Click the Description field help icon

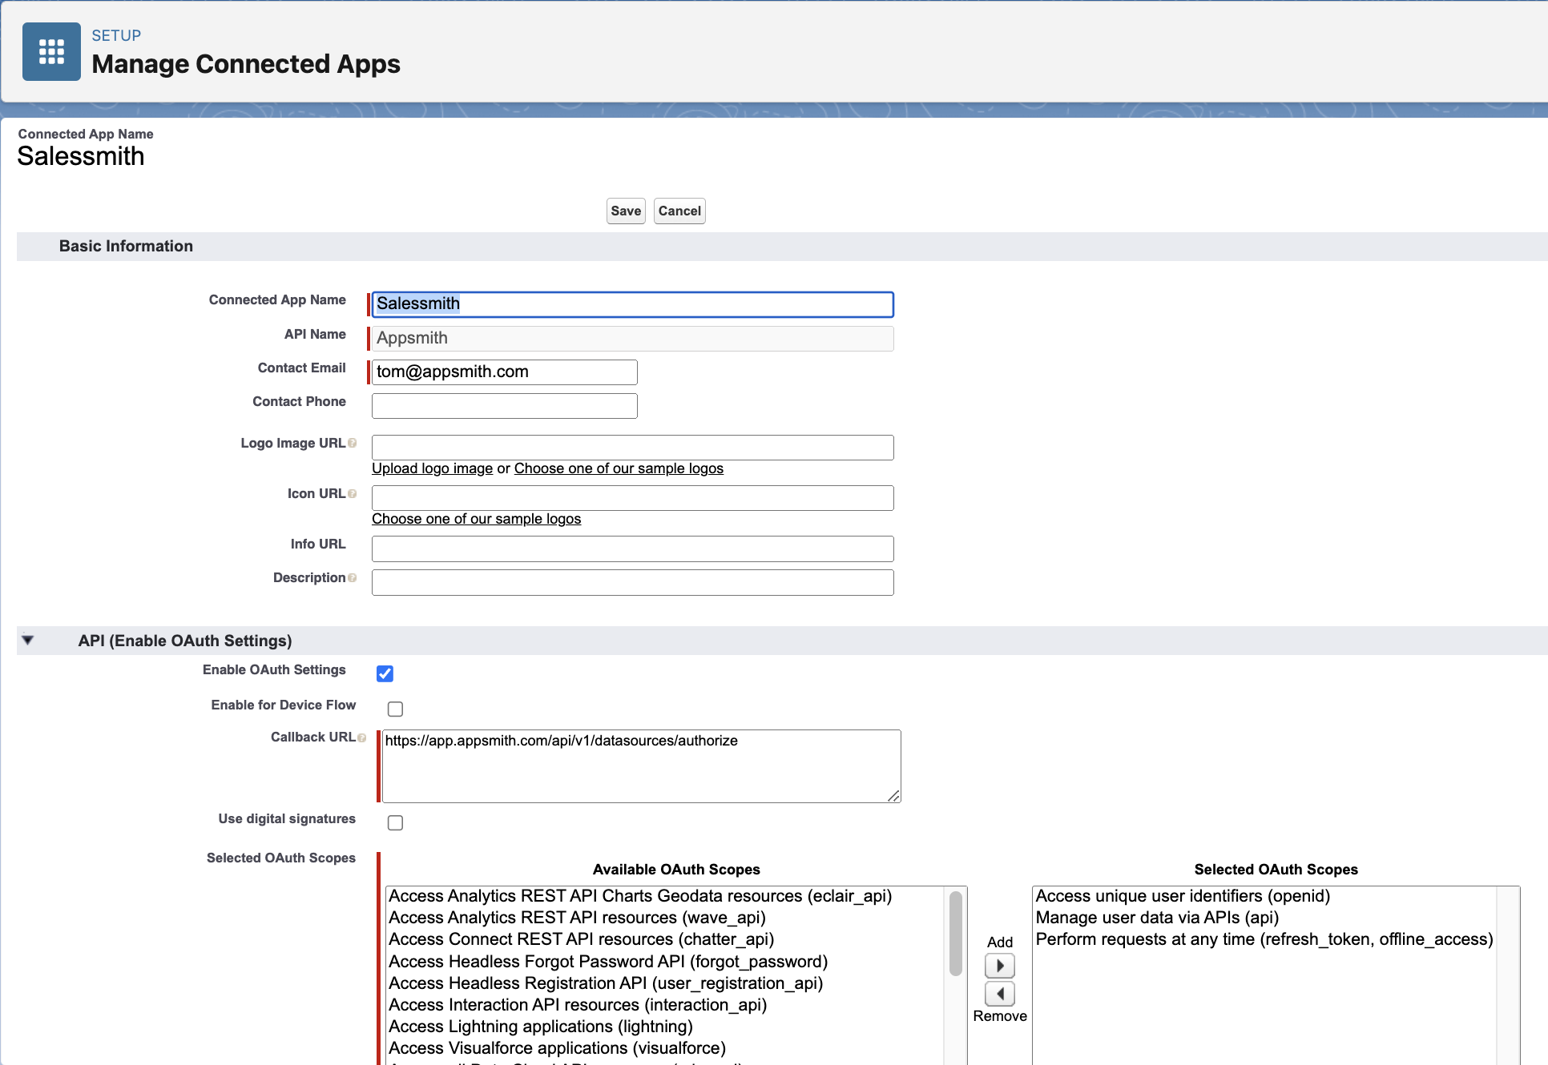point(353,578)
